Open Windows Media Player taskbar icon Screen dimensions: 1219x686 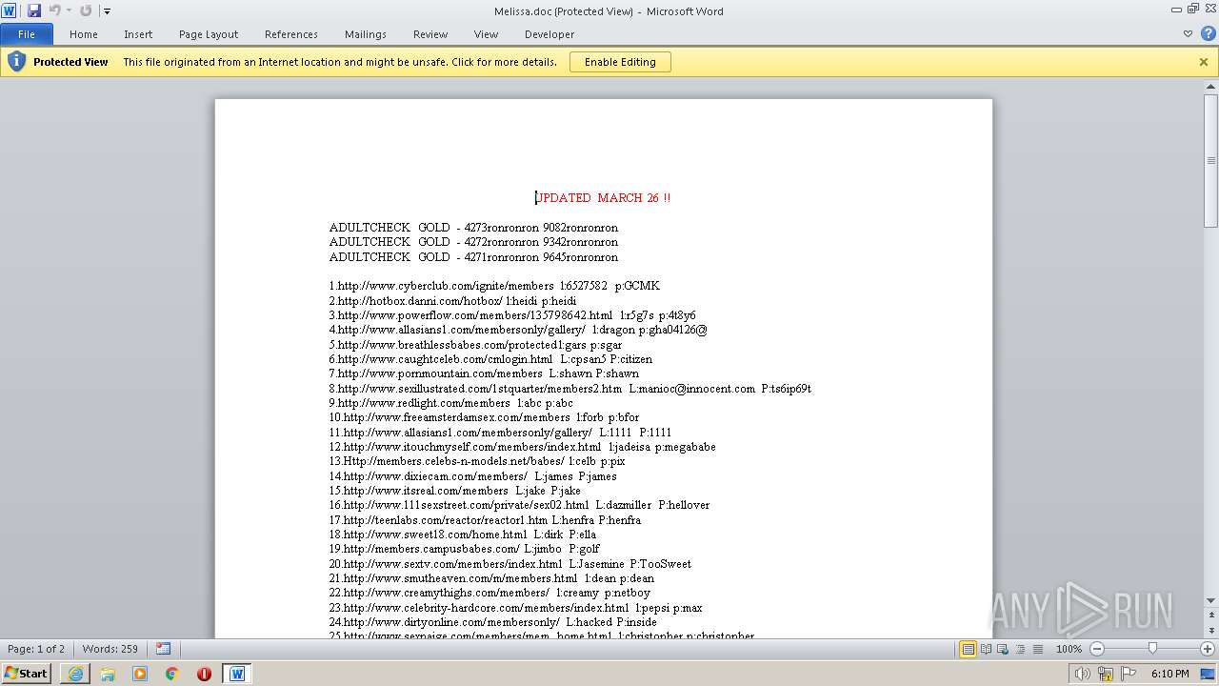pos(140,674)
